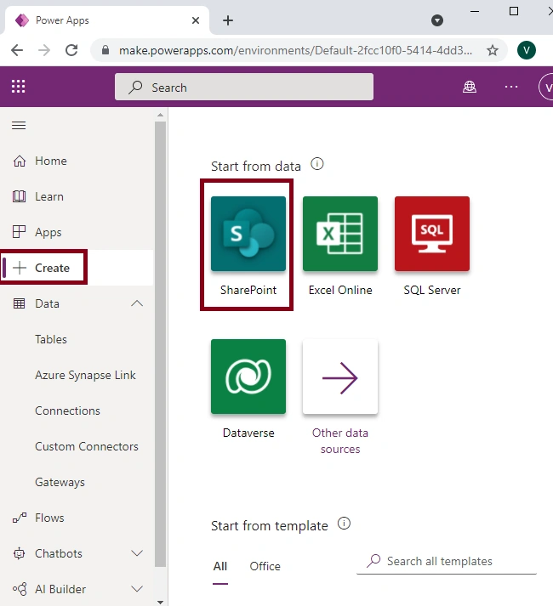553x606 pixels.
Task: Switch to the Office templates tab
Action: [265, 566]
